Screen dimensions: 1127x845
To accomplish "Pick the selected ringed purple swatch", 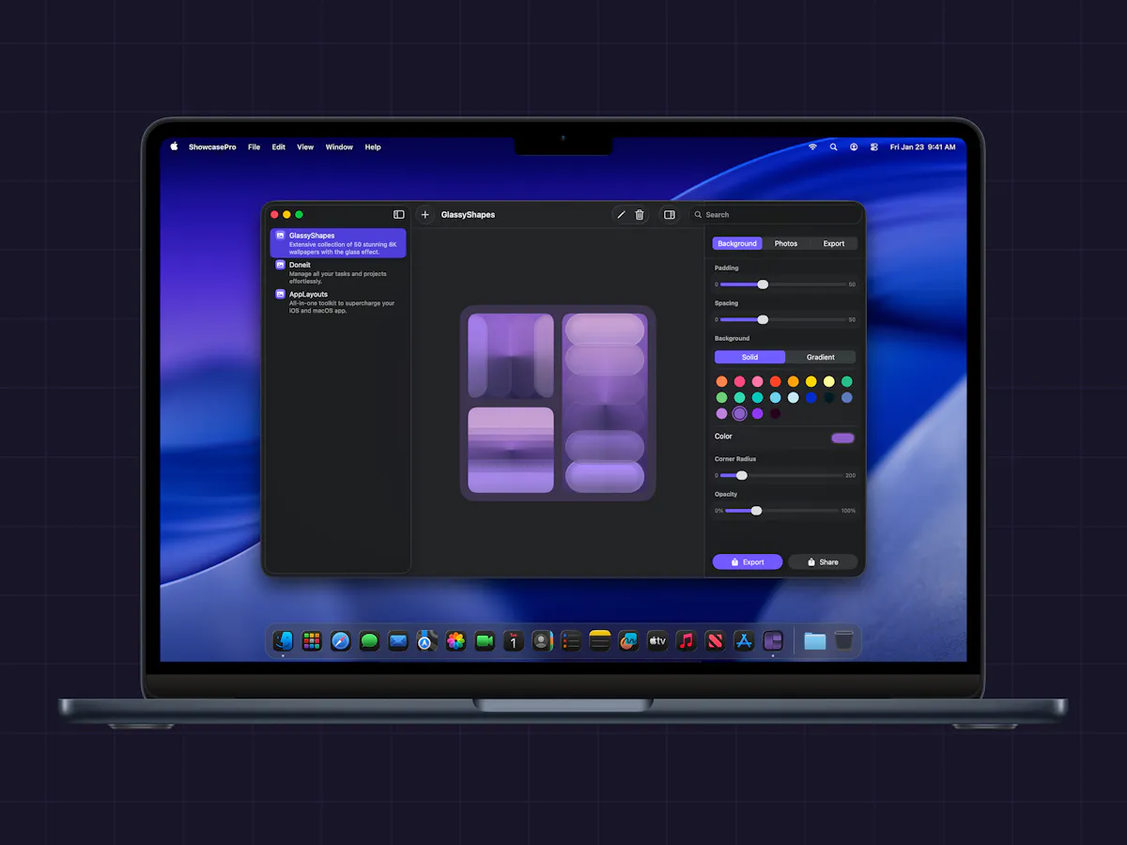I will pyautogui.click(x=739, y=413).
